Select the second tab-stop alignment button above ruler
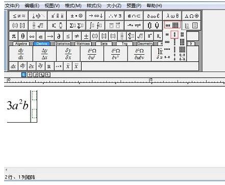 (30, 75)
